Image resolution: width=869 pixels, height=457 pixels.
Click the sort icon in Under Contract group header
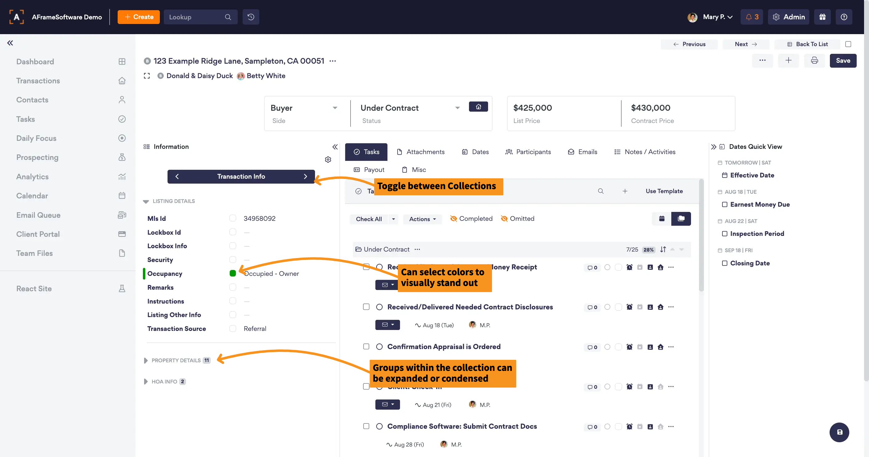click(x=663, y=249)
